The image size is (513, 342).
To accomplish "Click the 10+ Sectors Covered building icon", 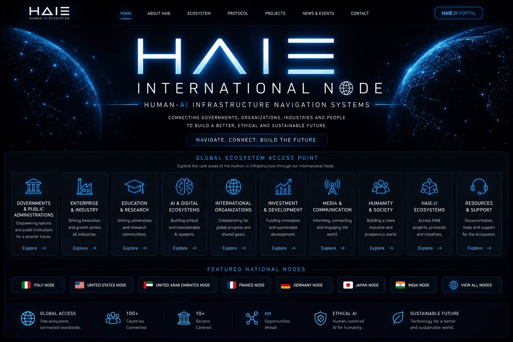I will click(x=184, y=318).
